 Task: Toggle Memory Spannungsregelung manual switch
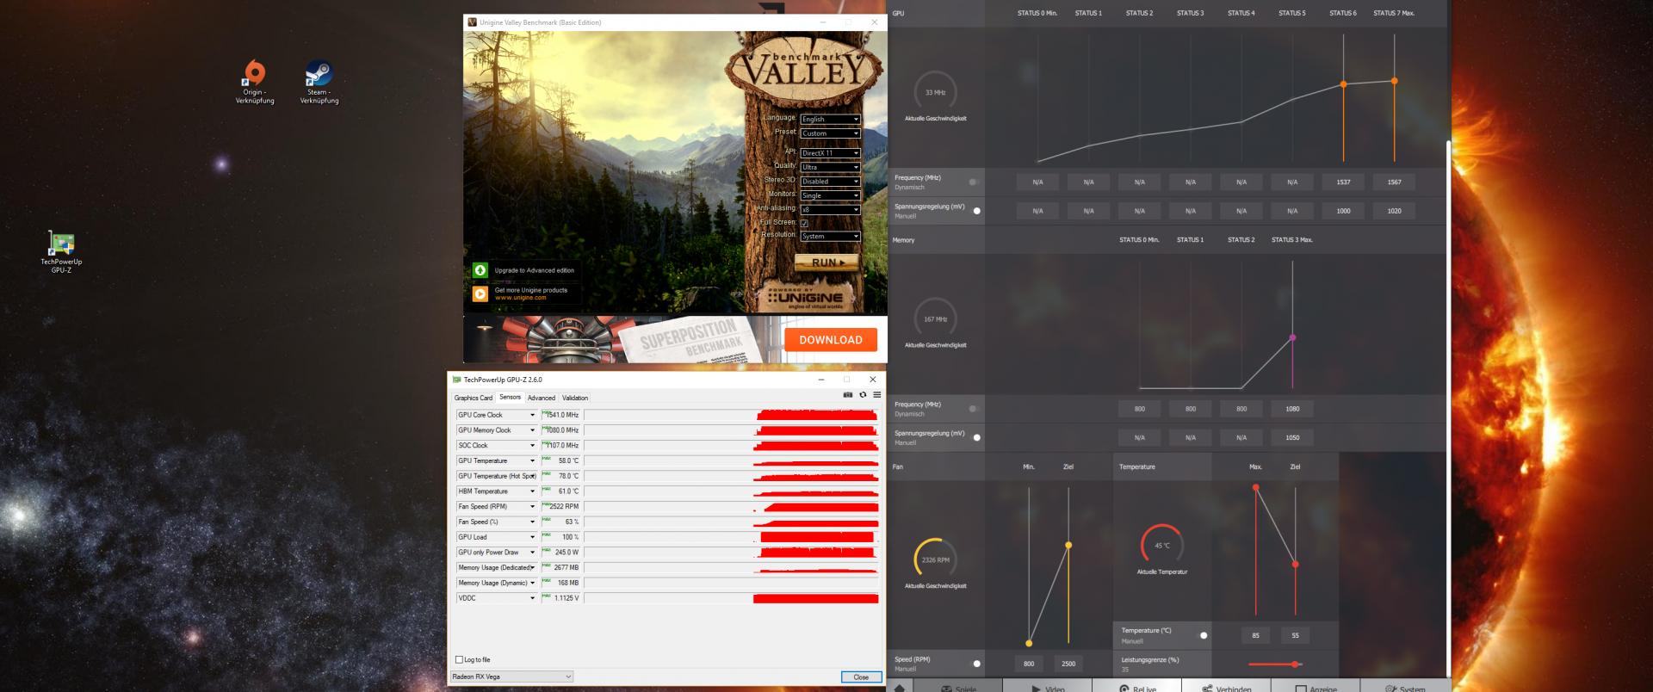point(976,437)
